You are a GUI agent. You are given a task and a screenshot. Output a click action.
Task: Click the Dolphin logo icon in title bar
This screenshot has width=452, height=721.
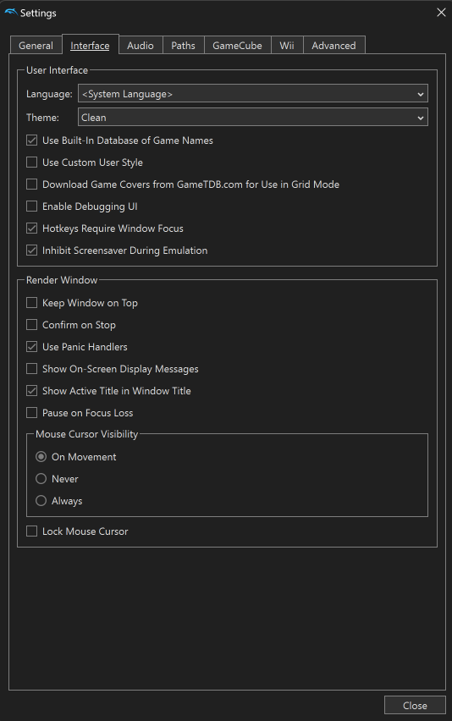click(10, 13)
